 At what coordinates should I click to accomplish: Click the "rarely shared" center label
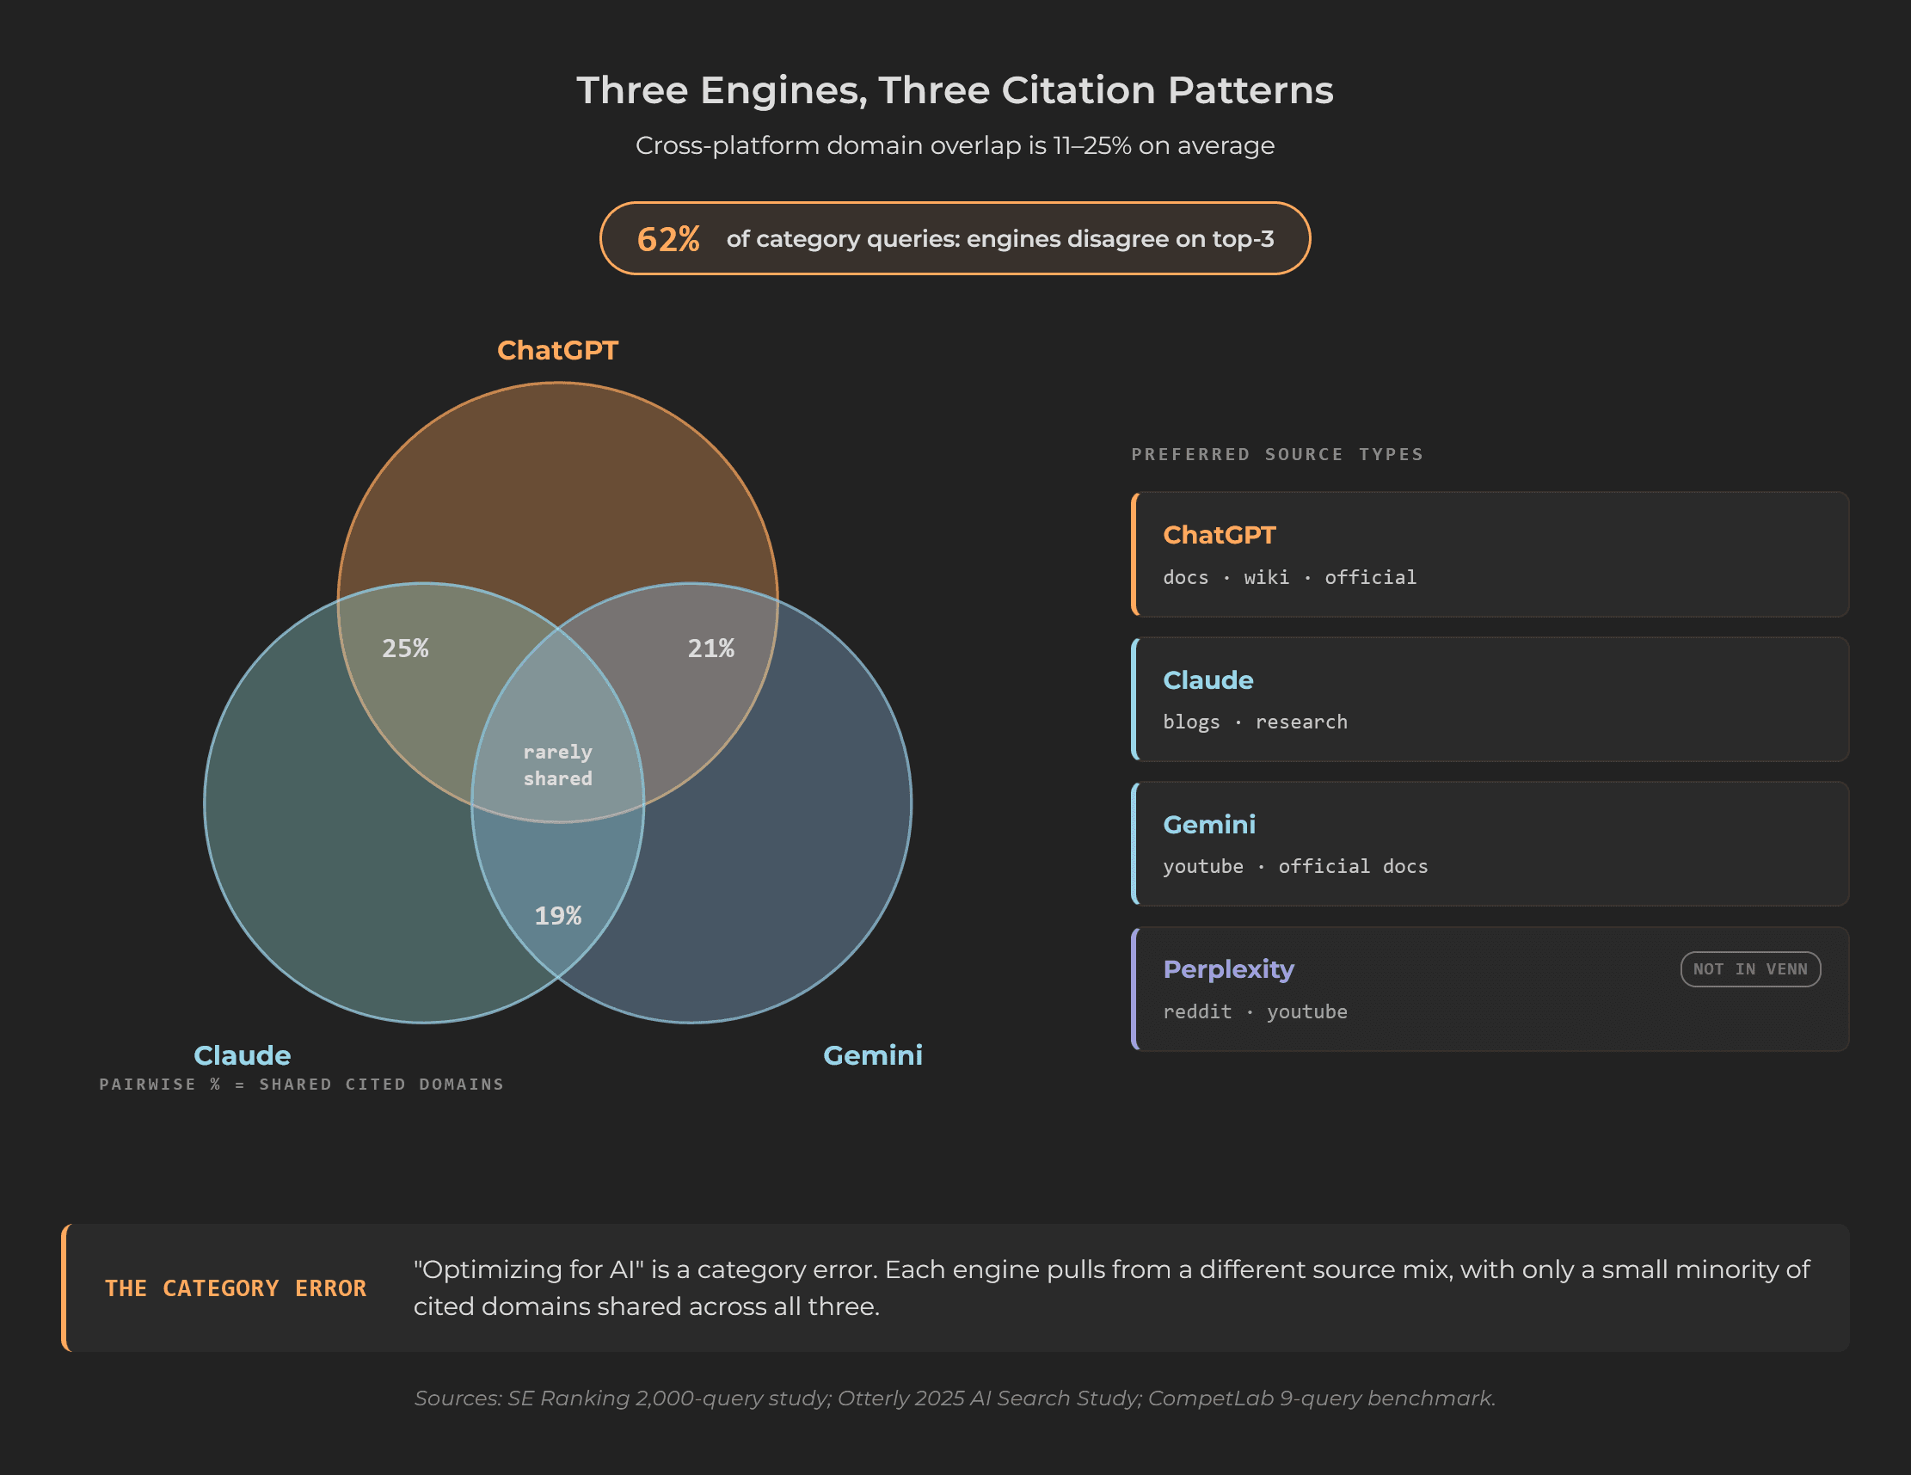pos(557,765)
